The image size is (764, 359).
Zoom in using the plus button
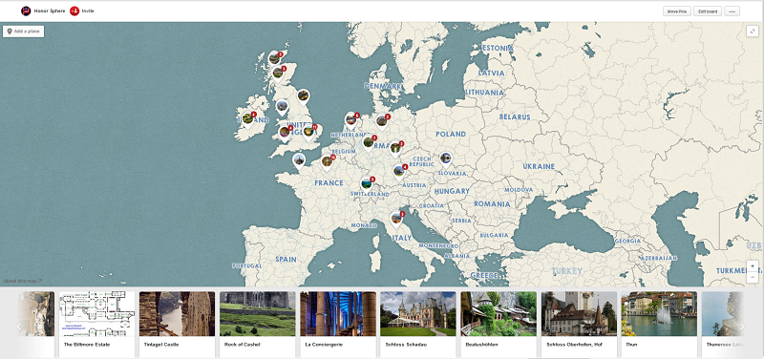pyautogui.click(x=753, y=266)
